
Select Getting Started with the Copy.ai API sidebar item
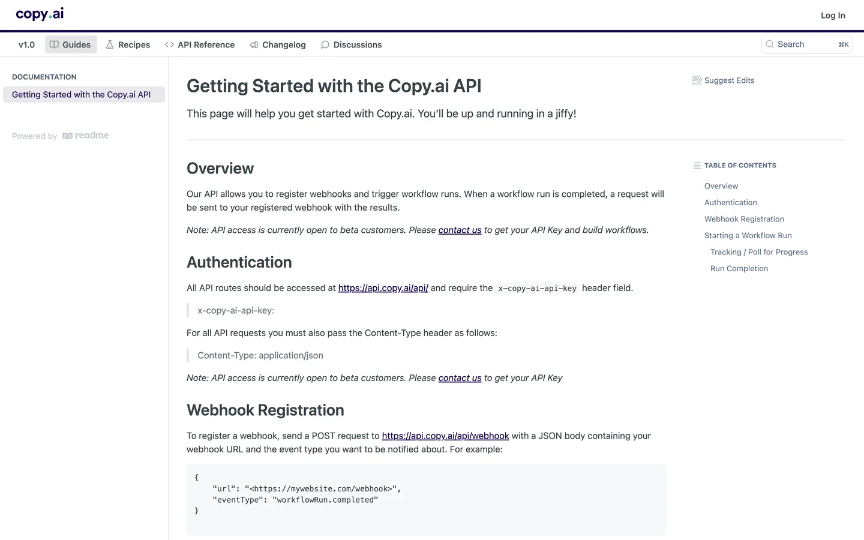coord(84,94)
